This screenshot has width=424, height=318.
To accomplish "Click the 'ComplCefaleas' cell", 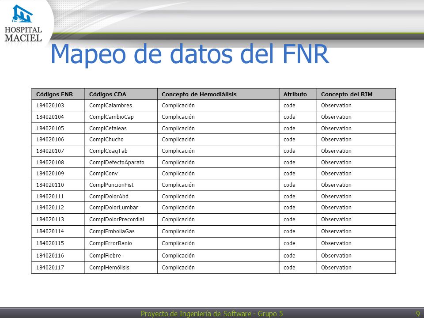I will pos(121,128).
